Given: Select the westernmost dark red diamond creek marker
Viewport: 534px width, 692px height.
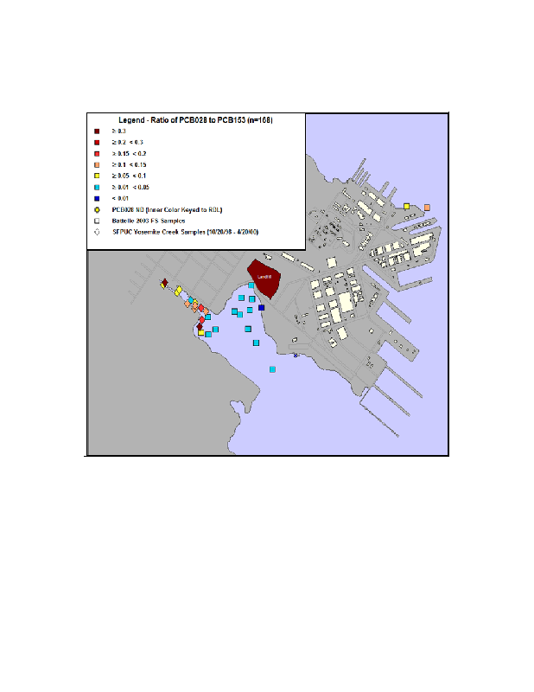Looking at the screenshot, I should 164,283.
